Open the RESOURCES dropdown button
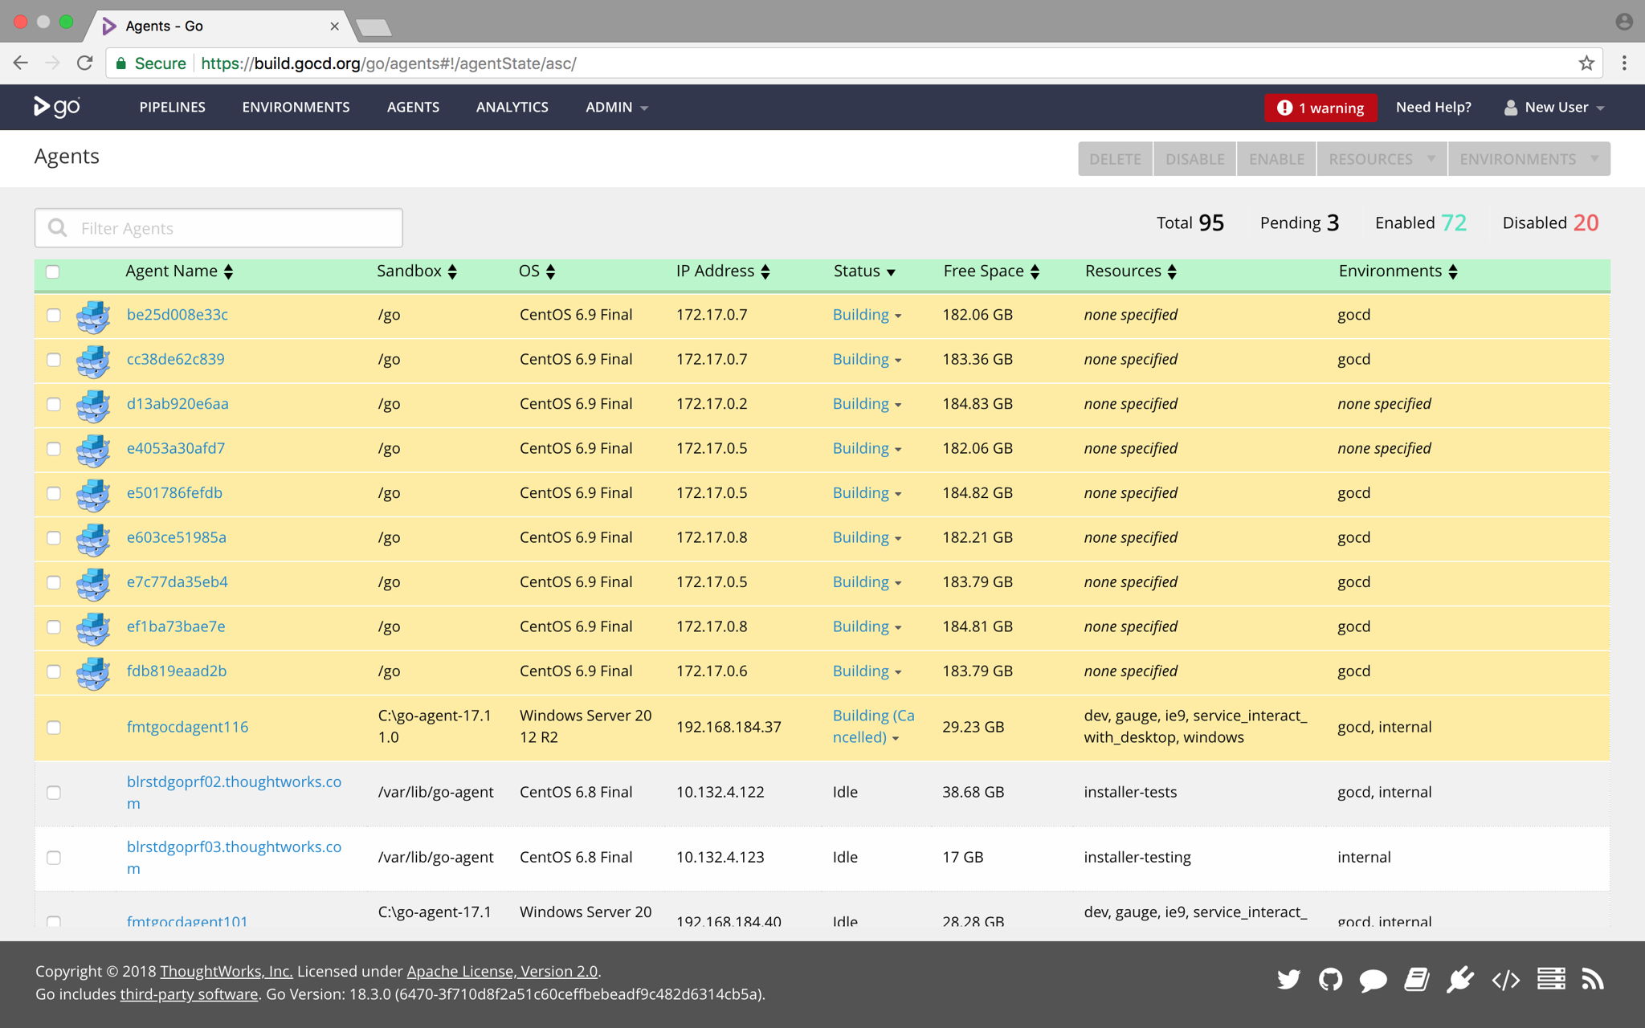Screen dimensions: 1645x1028 [x=1382, y=159]
